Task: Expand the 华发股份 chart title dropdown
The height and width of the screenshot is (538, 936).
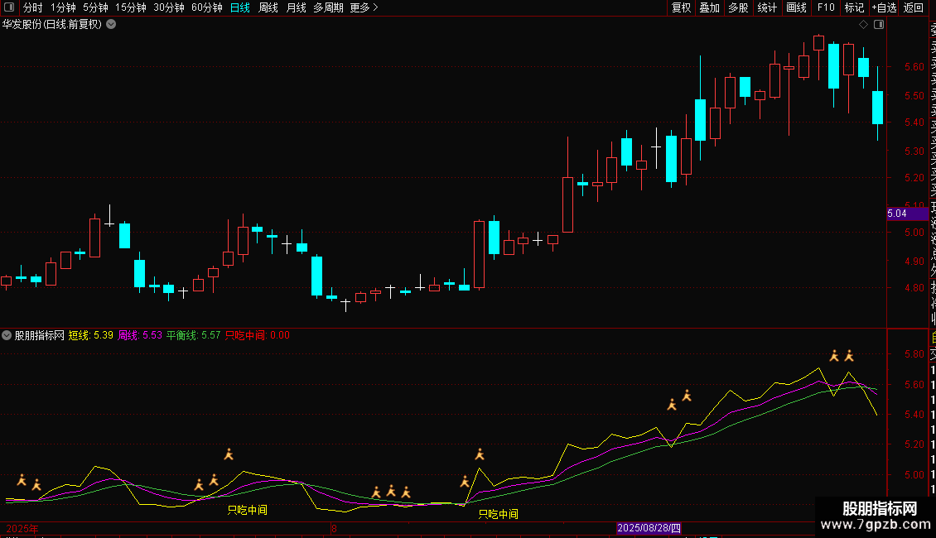Action: tap(111, 25)
